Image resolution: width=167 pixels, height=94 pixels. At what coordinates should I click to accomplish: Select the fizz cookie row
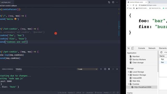click(163, 59)
